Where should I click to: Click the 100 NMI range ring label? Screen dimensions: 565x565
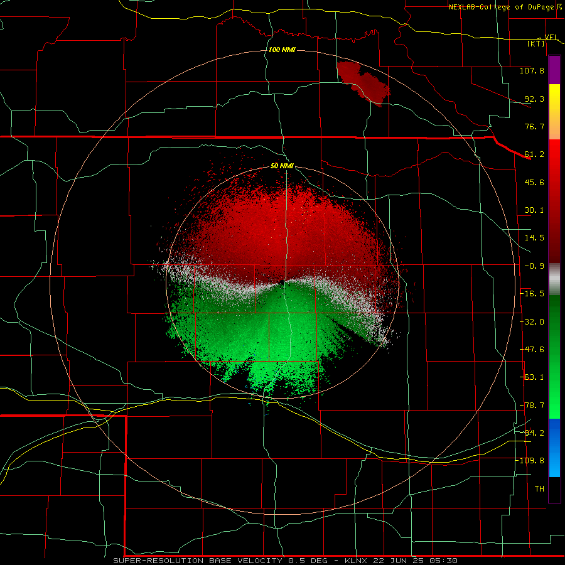pos(282,50)
